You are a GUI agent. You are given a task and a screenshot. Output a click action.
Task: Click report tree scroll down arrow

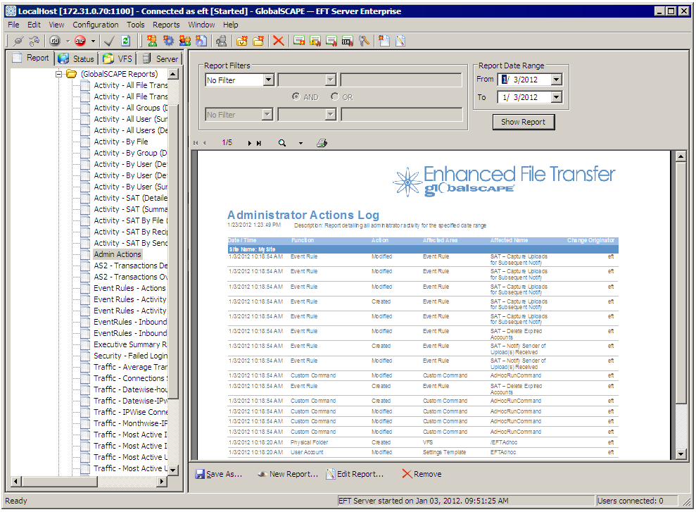click(172, 470)
